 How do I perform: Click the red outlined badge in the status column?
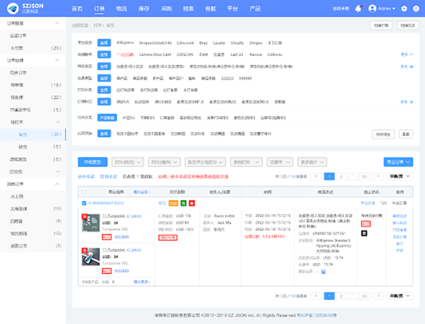coord(365,224)
